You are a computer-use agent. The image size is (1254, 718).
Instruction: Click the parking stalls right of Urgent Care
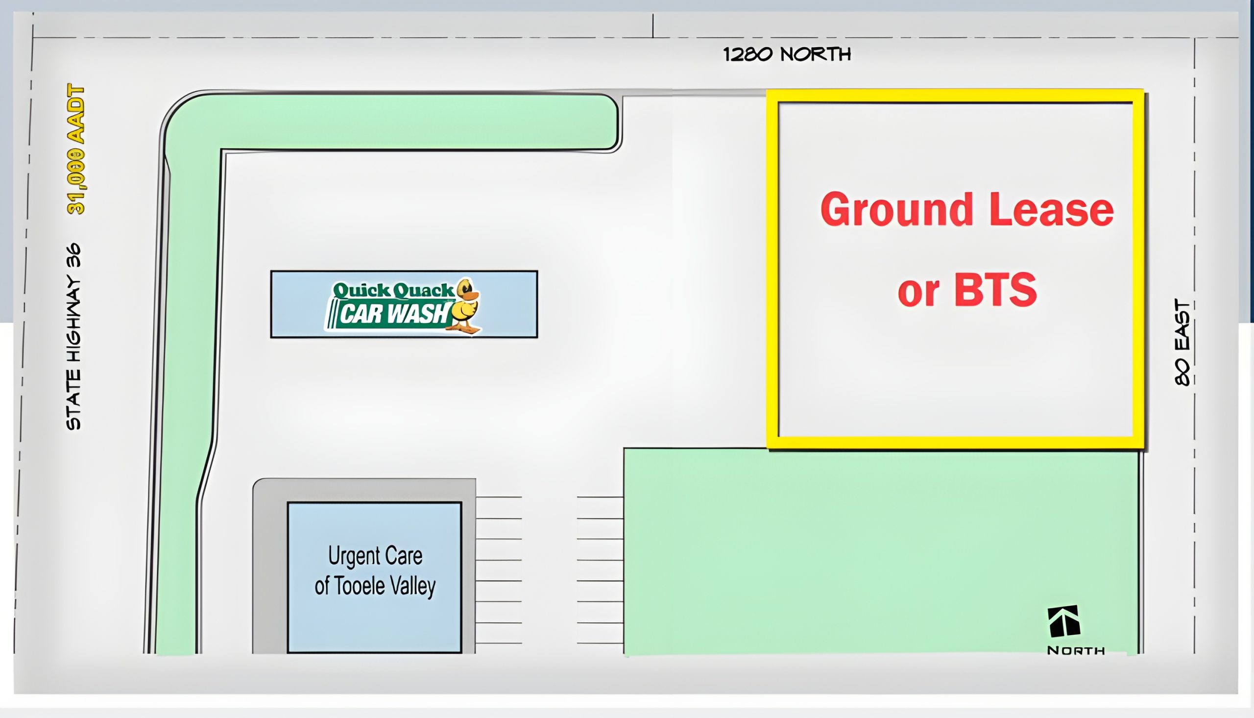499,570
